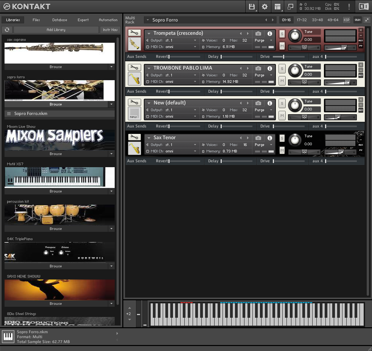Viewport: 372px width, 351px height.
Task: Load previous Trompeta preset arrow
Action: [241, 33]
